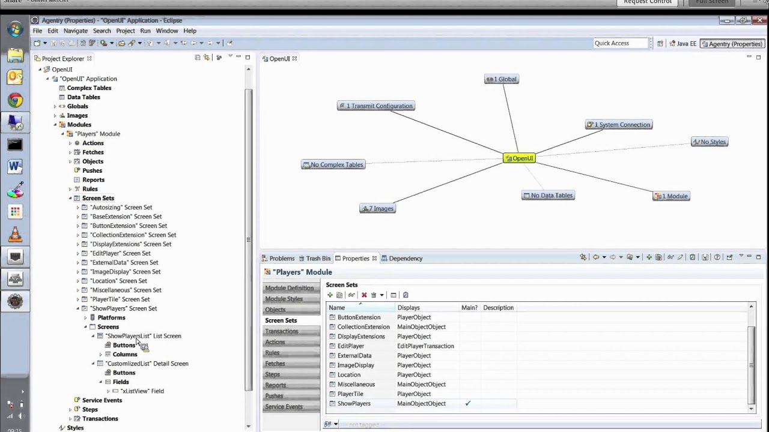
Task: Click the New wizard icon in the main toolbar
Action: (37, 43)
